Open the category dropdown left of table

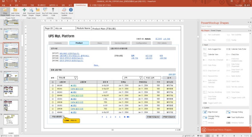pyautogui.click(x=67, y=78)
